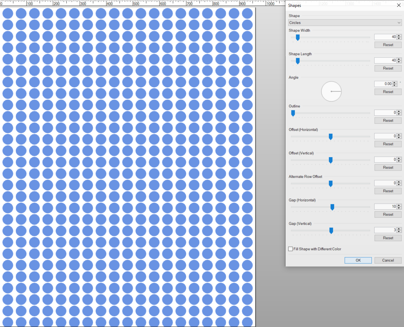Increase Gap (Vertical) with up arrow
Viewport: 404px width, 327px height.
click(x=399, y=229)
